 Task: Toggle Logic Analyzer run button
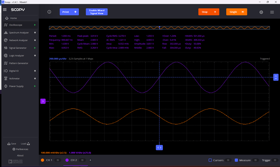[x=35, y=56]
